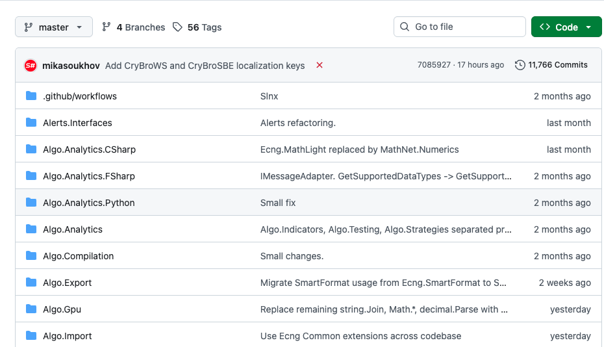Image resolution: width=604 pixels, height=347 pixels.
Task: Click the branch icon beside 4 Branches
Action: (x=106, y=27)
